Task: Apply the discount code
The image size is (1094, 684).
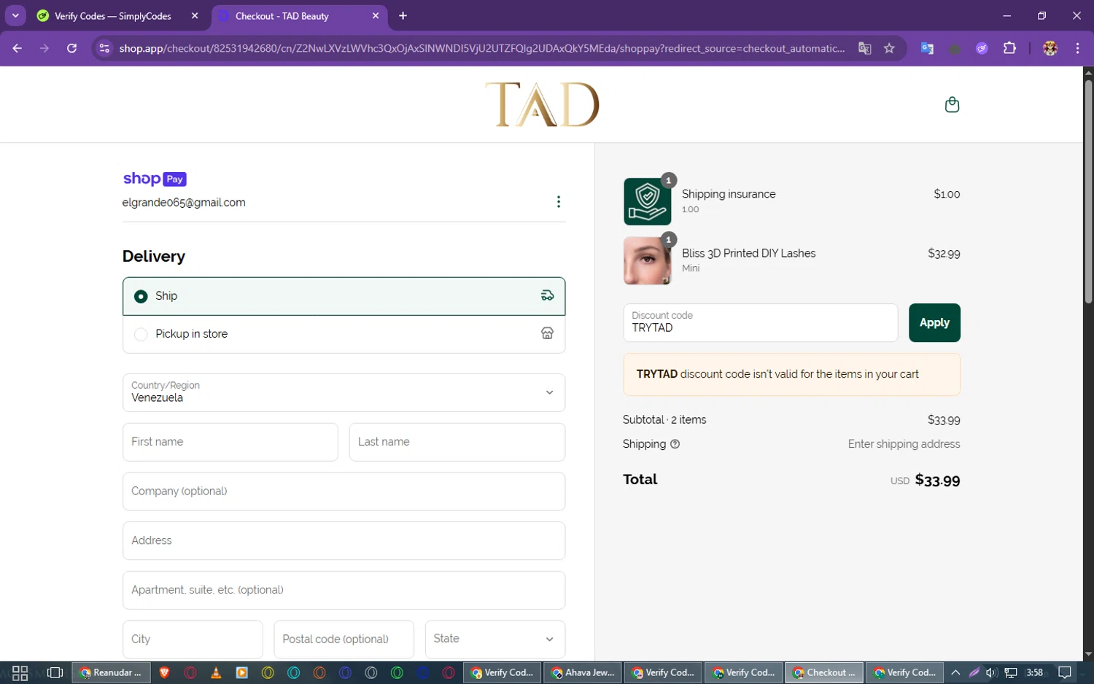Action: 934,322
